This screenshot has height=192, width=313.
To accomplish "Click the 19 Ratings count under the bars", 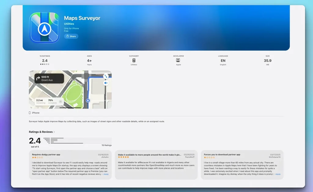I will [107, 145].
